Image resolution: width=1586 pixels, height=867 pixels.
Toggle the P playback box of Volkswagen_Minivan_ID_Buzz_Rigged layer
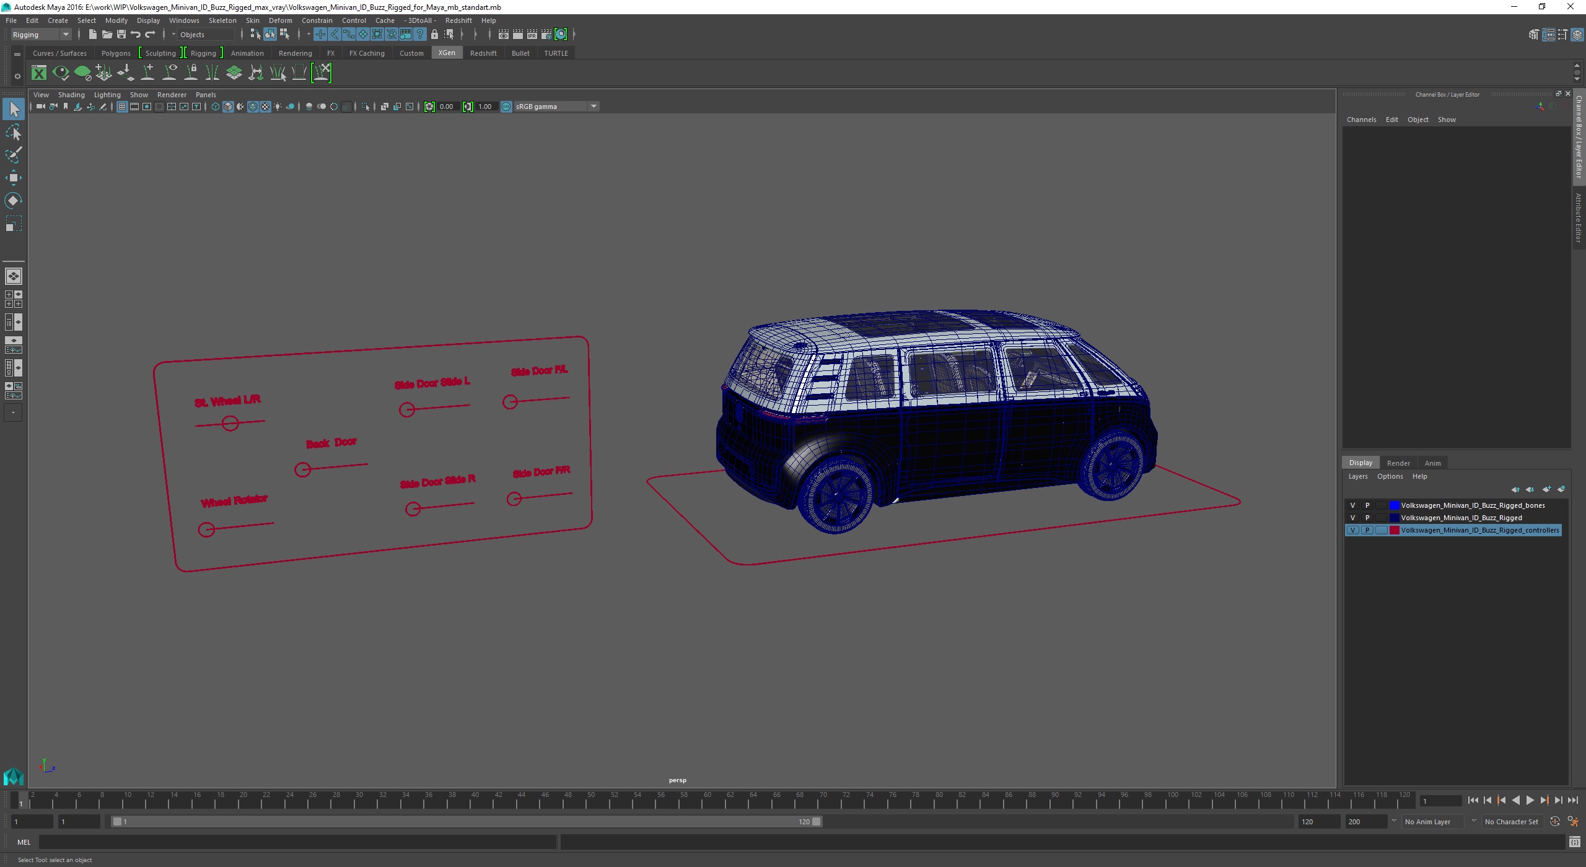pos(1367,518)
